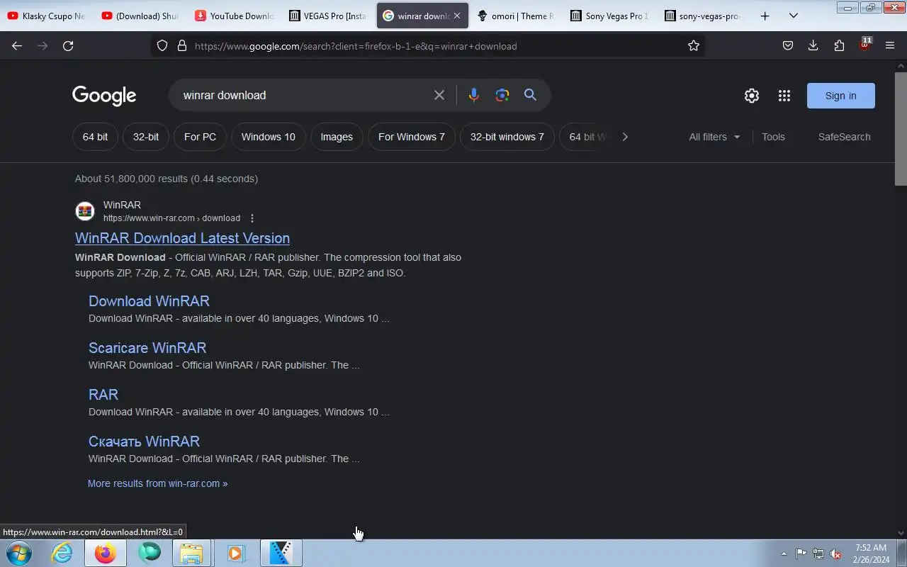Switch to Sony Vegas Pro 1 tab
Viewport: 907px width, 567px height.
tap(609, 16)
